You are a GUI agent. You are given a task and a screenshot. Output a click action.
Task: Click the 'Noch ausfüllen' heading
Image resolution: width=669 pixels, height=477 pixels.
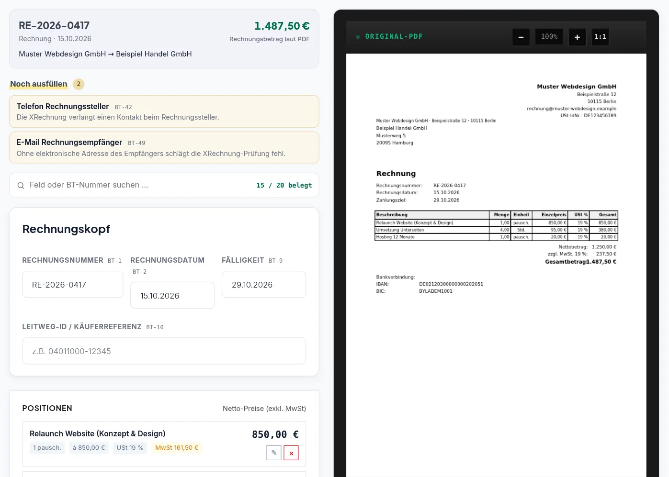pos(39,84)
